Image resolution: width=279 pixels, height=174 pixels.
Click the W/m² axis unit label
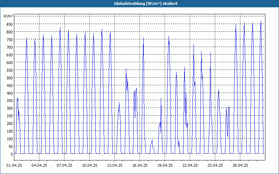[8, 16]
